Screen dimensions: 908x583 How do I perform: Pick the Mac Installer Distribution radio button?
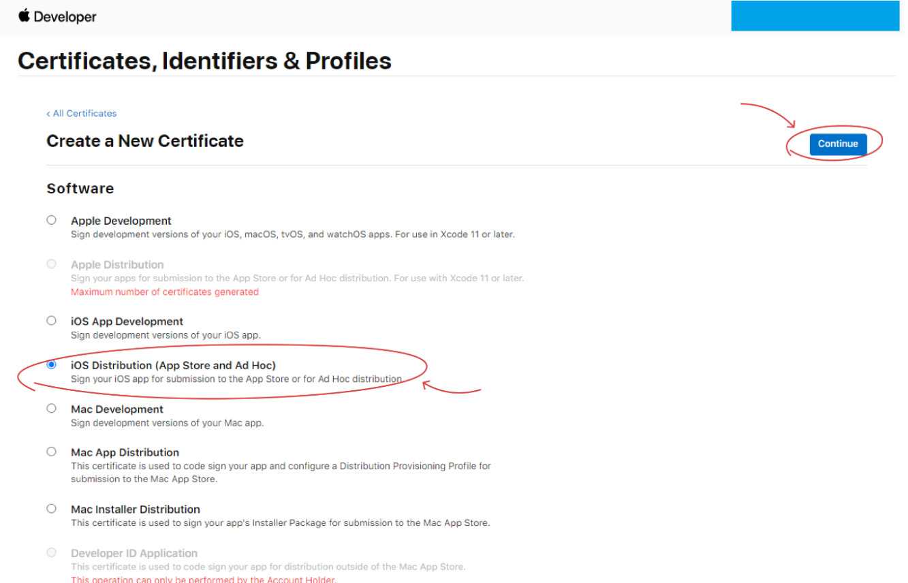(51, 509)
